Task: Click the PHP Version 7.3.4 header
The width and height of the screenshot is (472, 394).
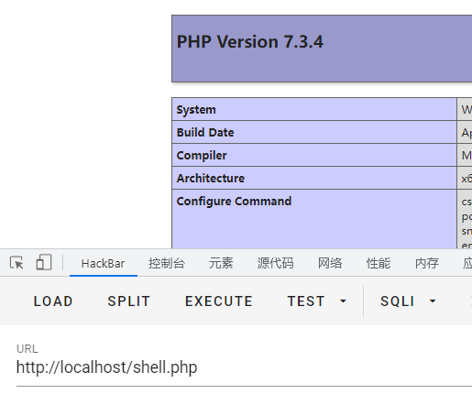Action: 249,41
